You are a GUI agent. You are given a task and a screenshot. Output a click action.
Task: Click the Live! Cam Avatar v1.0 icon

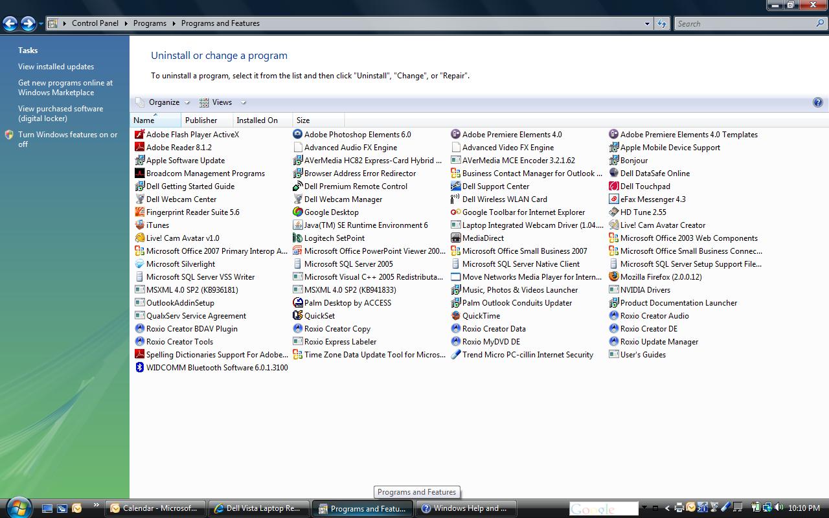(x=139, y=238)
